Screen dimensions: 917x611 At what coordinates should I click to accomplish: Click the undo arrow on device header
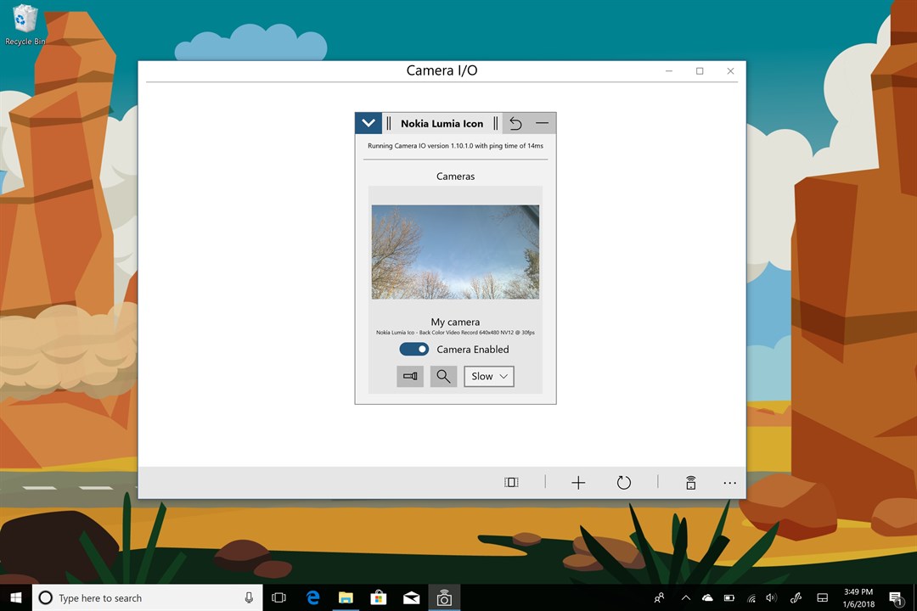(515, 123)
